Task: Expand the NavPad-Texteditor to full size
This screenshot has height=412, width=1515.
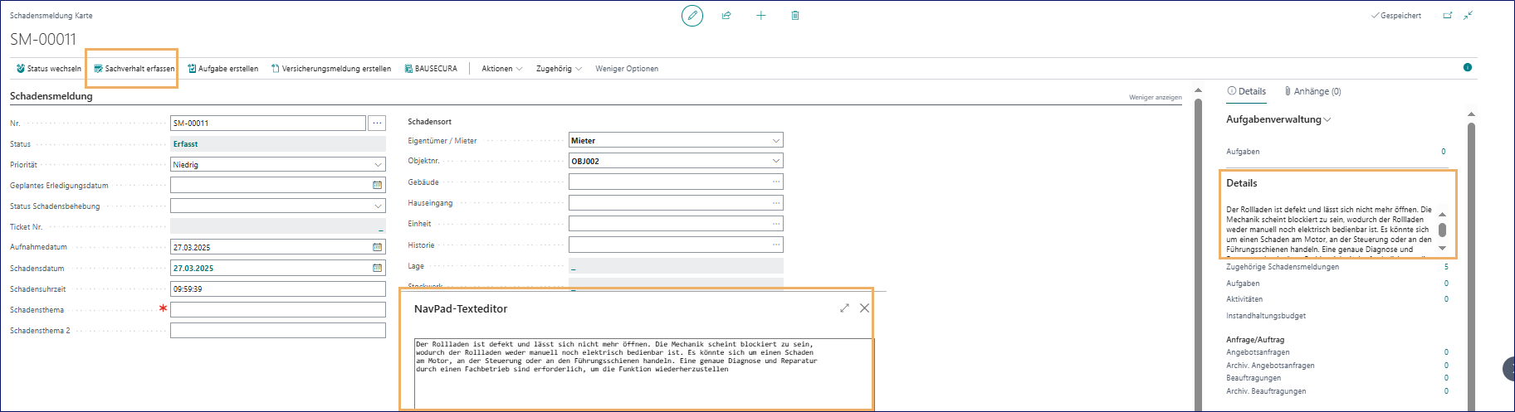Action: 844,308
